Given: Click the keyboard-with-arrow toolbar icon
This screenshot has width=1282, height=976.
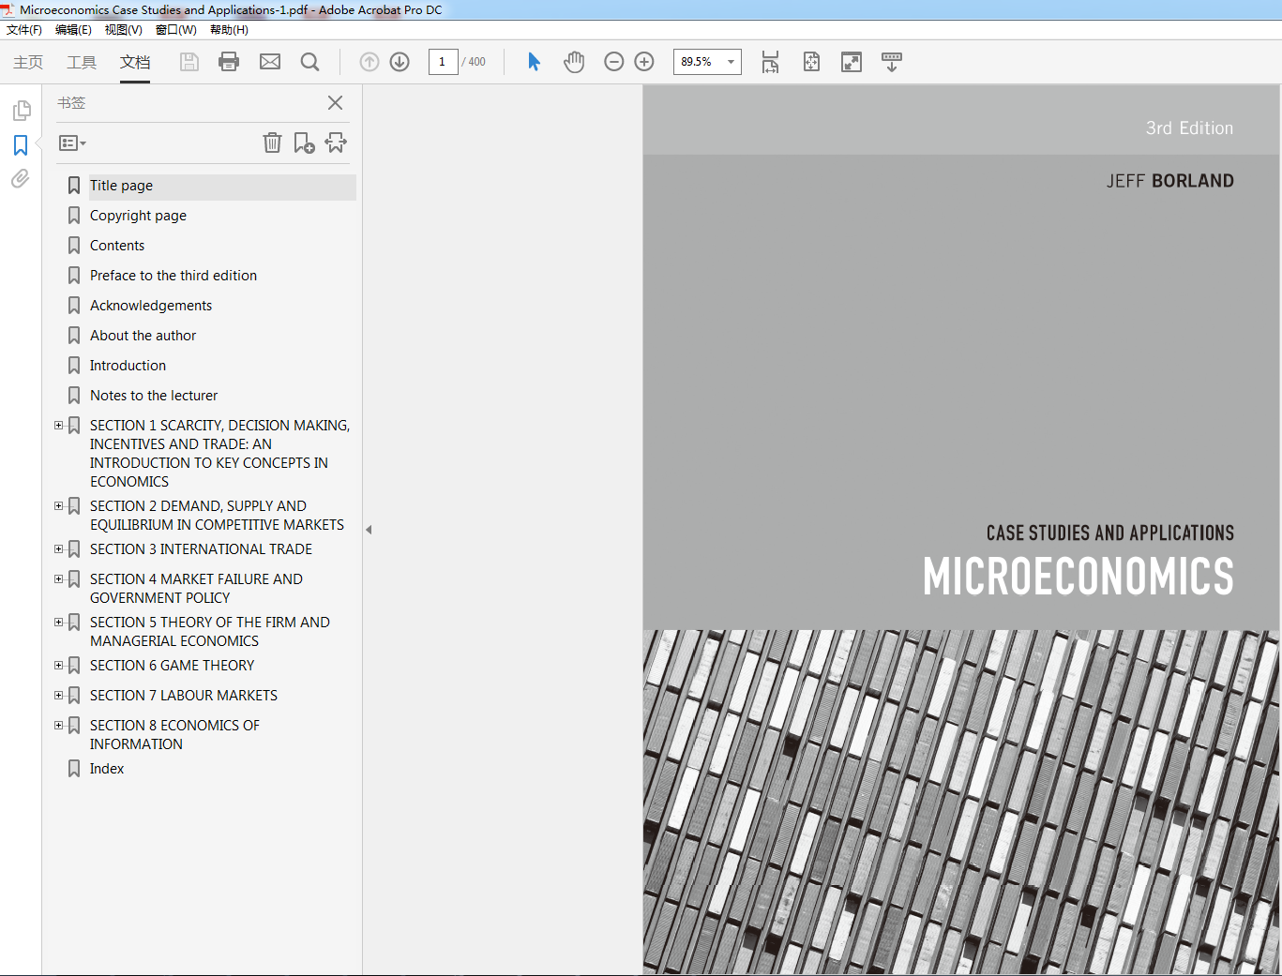Looking at the screenshot, I should click(x=892, y=62).
